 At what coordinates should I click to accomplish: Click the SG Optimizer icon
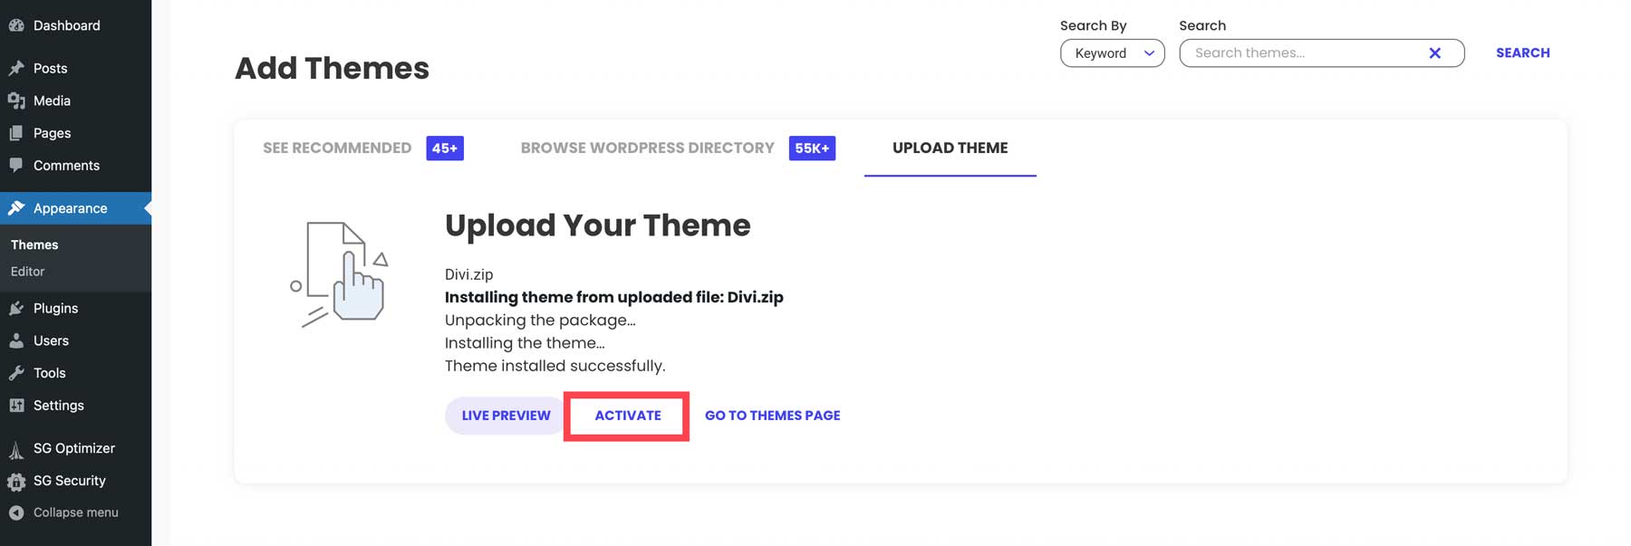click(x=16, y=449)
